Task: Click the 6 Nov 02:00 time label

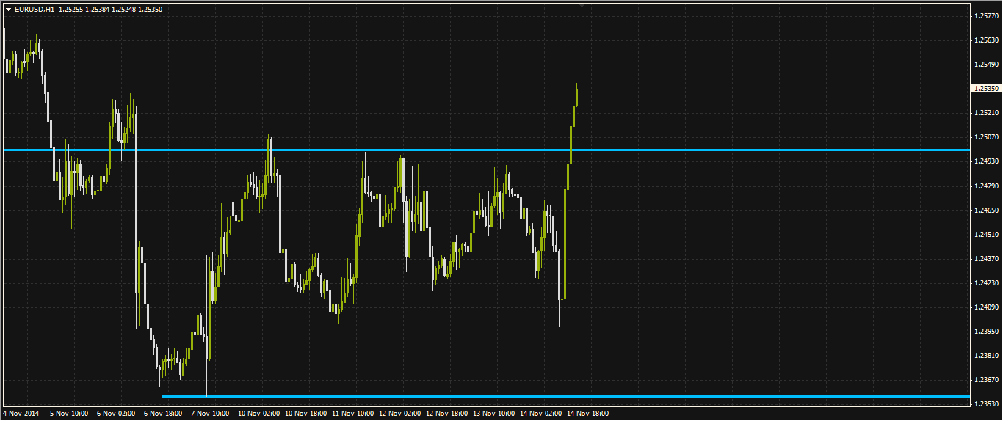Action: pyautogui.click(x=115, y=414)
